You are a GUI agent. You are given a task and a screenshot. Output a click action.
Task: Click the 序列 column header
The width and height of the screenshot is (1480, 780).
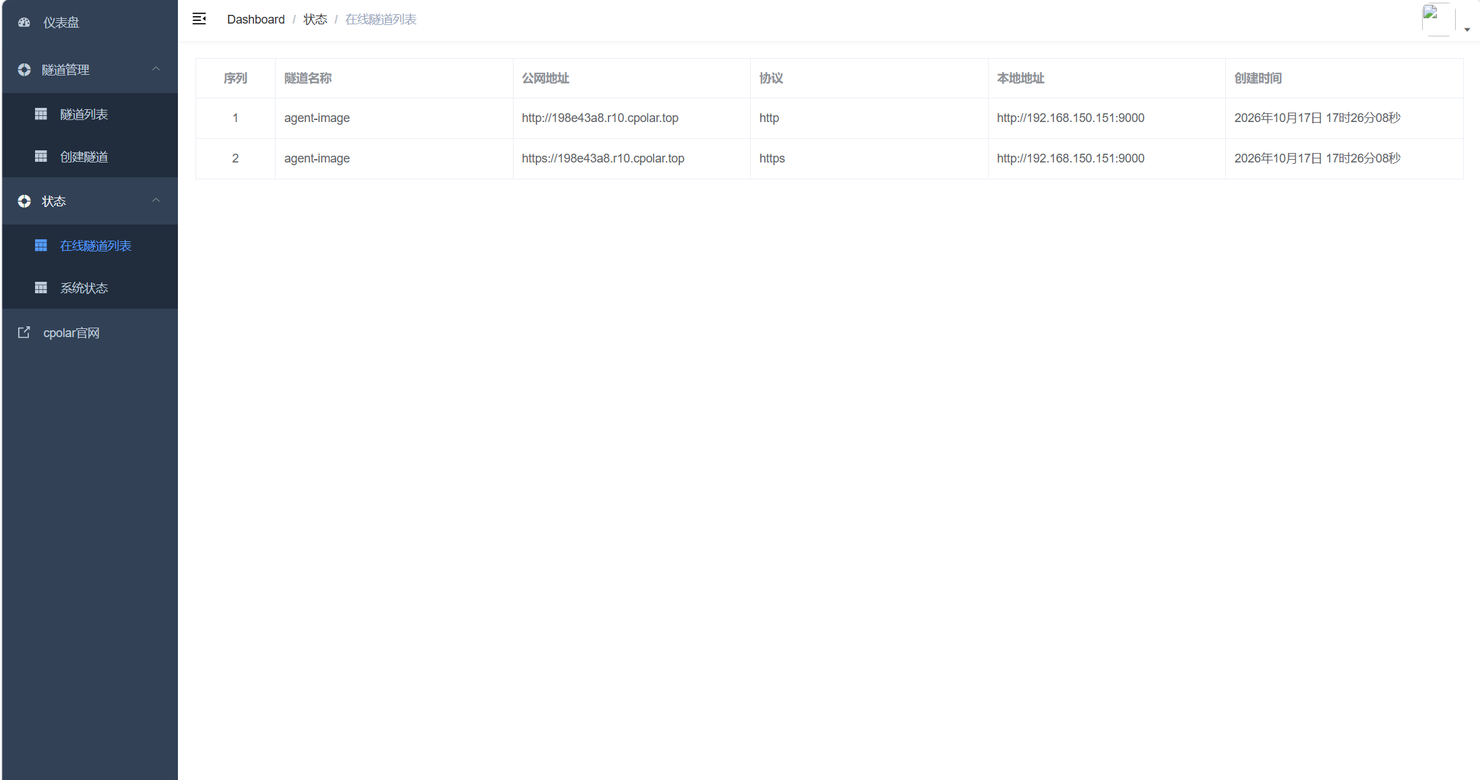point(235,78)
